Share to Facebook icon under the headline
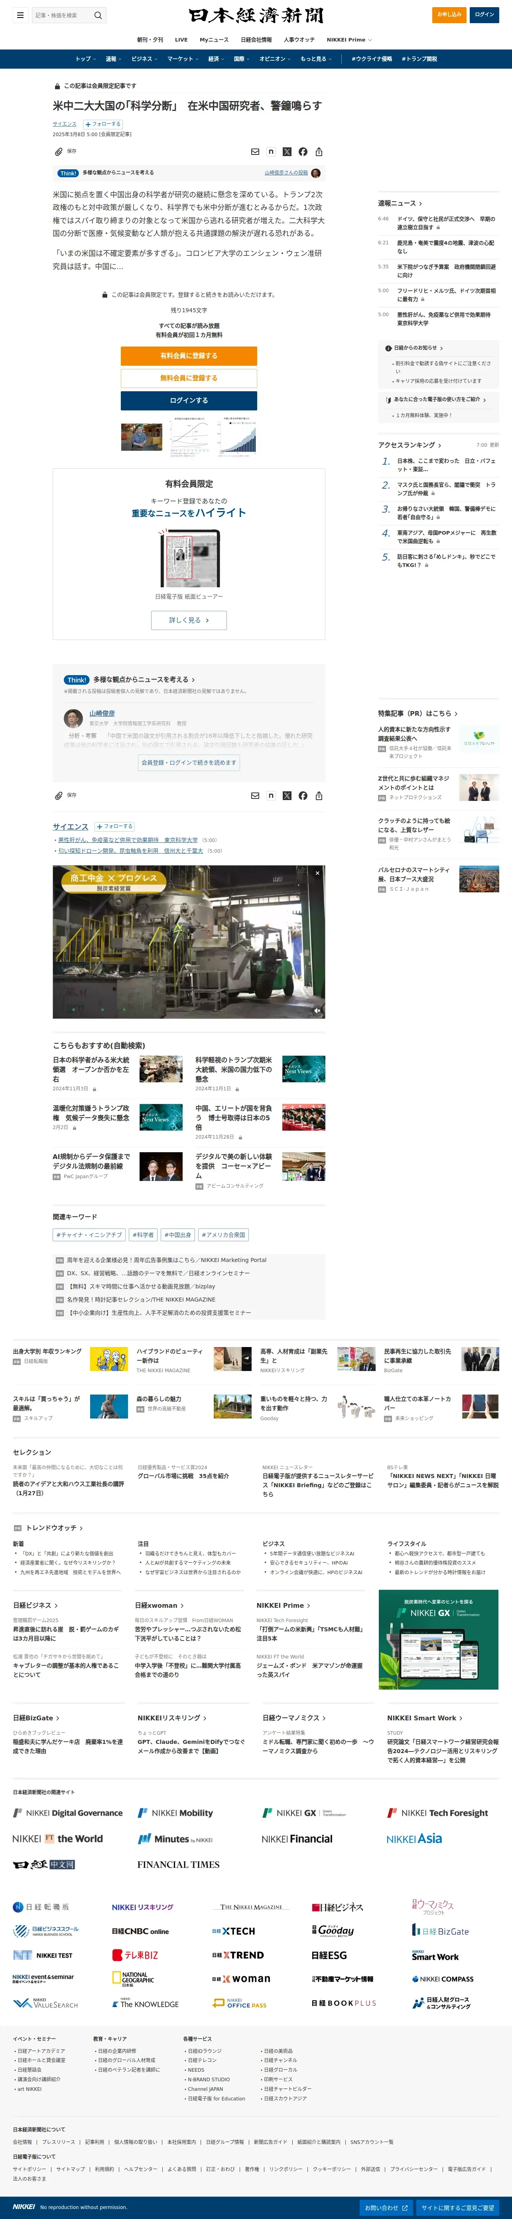512x2219 pixels. (303, 152)
